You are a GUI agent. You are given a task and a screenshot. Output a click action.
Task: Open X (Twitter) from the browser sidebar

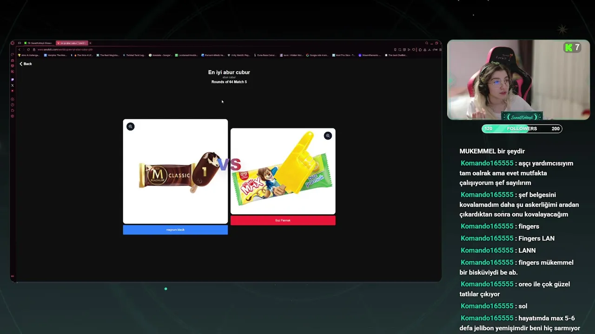pyautogui.click(x=13, y=85)
